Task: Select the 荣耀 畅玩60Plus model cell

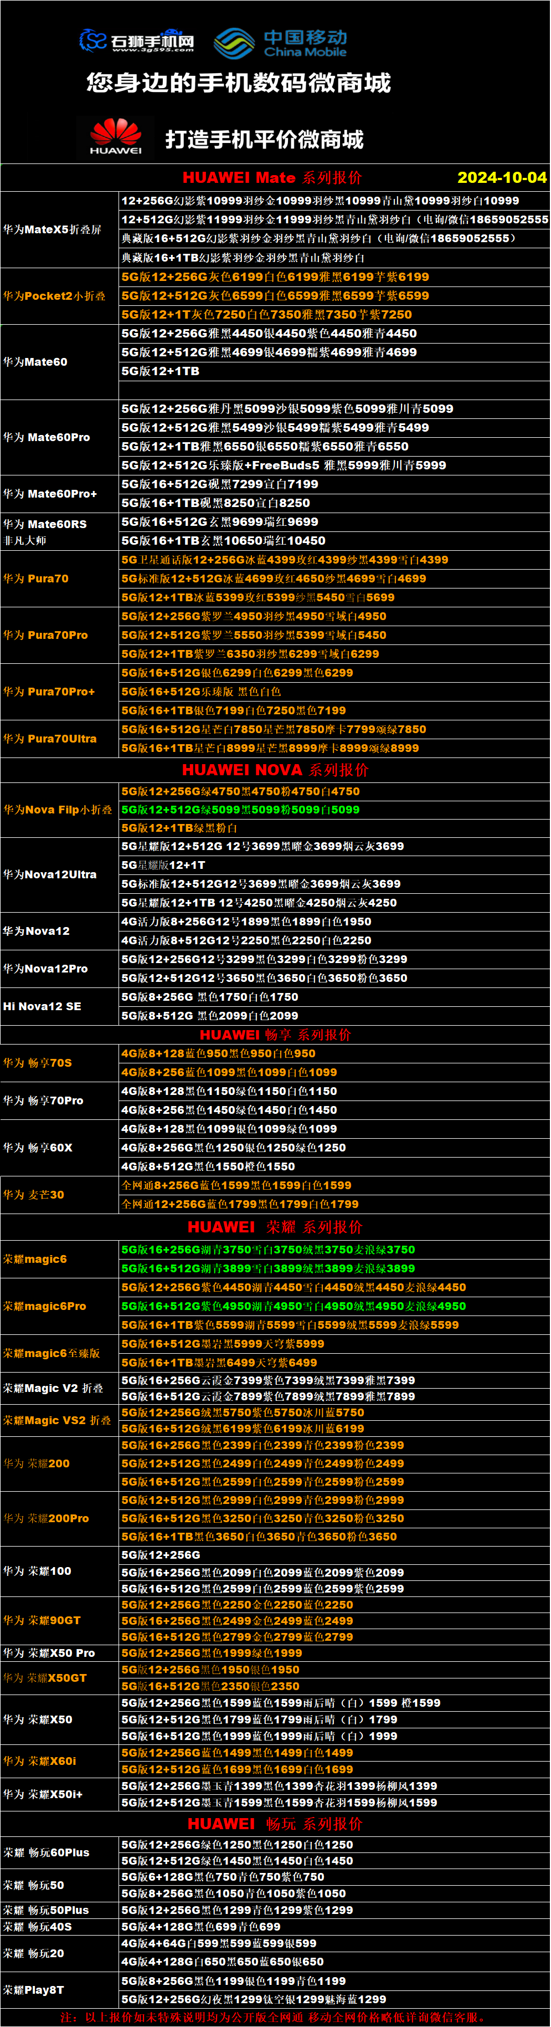Action: (60, 1853)
